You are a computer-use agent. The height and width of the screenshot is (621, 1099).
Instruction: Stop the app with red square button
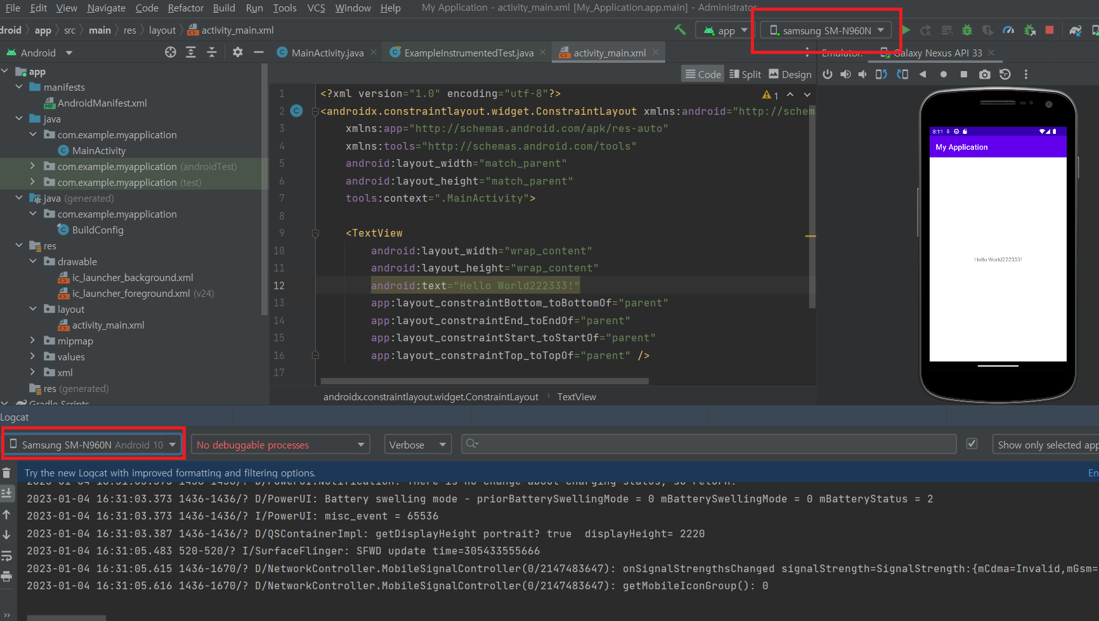click(x=1050, y=30)
